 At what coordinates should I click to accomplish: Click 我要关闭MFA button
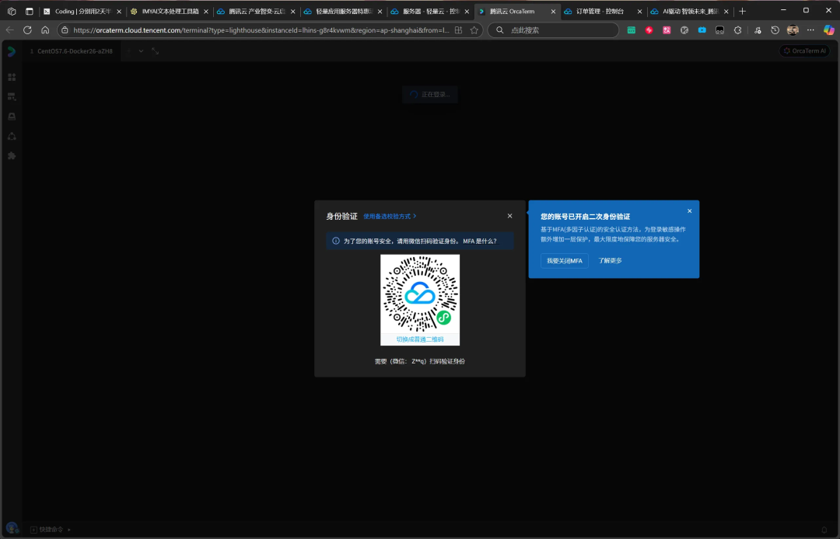coord(564,261)
